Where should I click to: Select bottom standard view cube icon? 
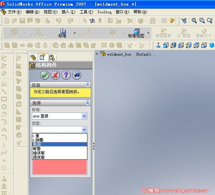point(204,45)
